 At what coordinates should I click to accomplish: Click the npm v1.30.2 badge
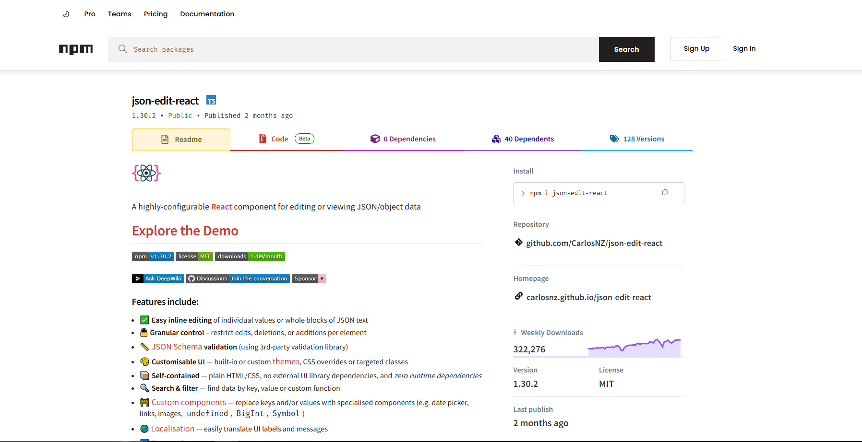click(153, 256)
